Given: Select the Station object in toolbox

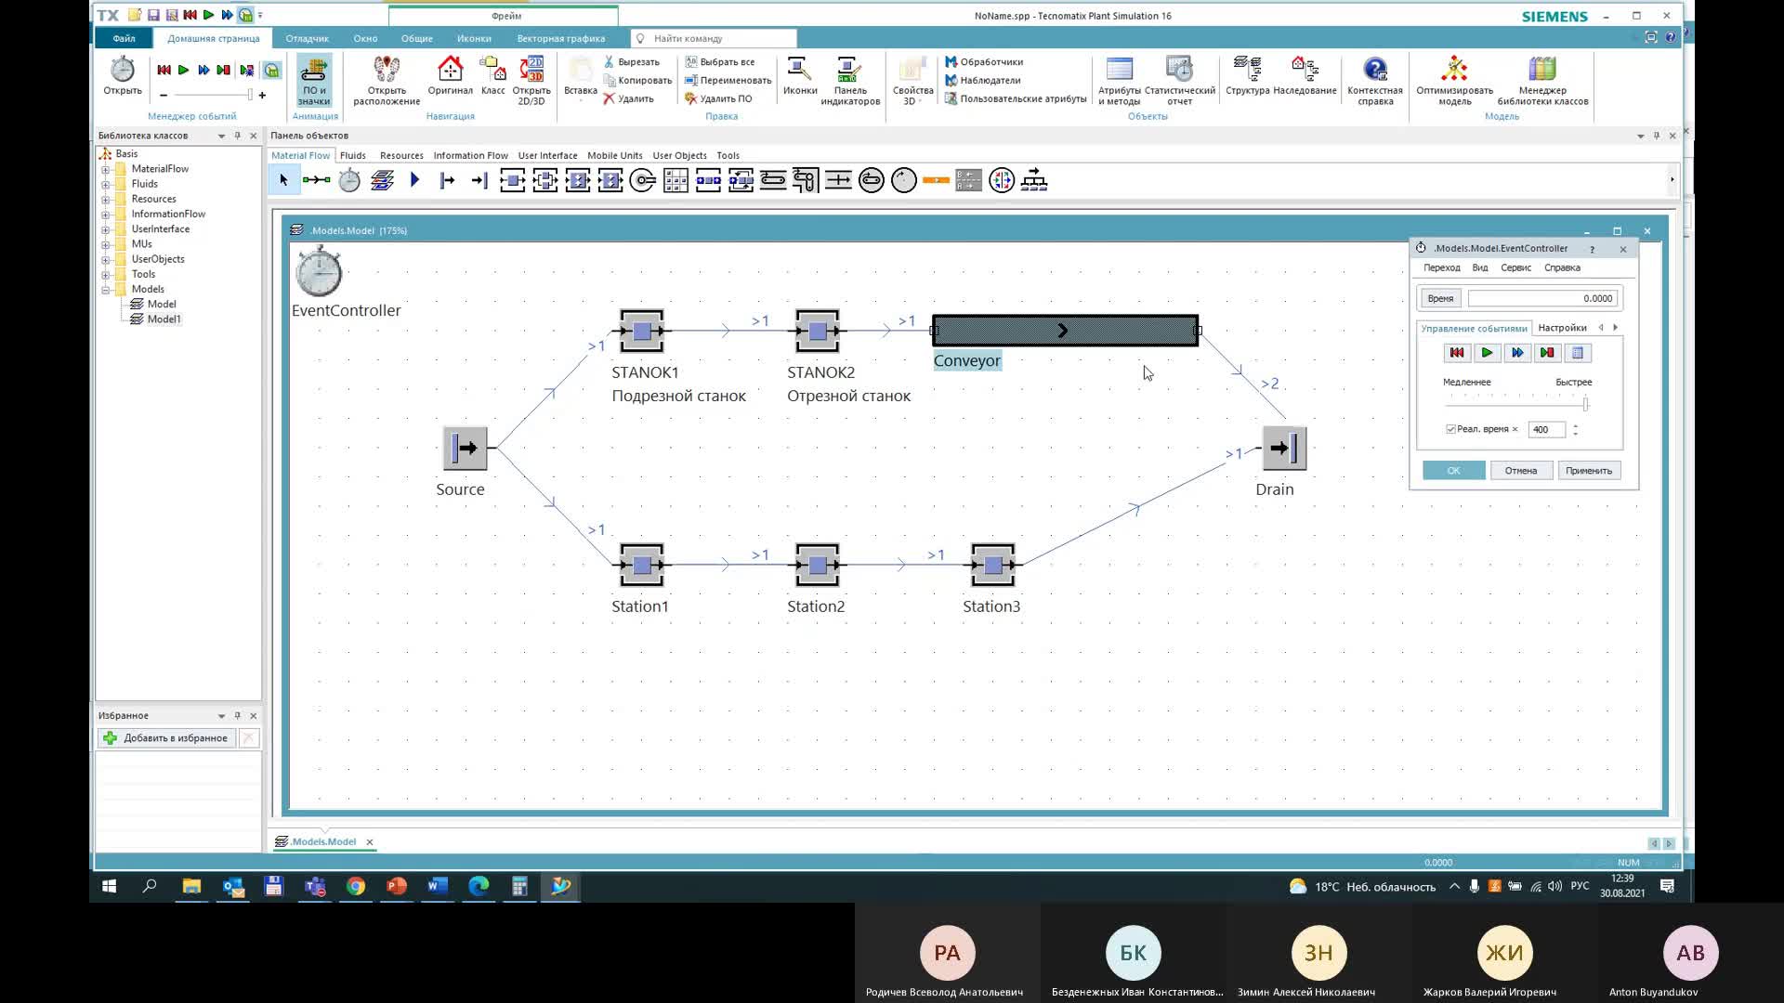Looking at the screenshot, I should [x=512, y=180].
